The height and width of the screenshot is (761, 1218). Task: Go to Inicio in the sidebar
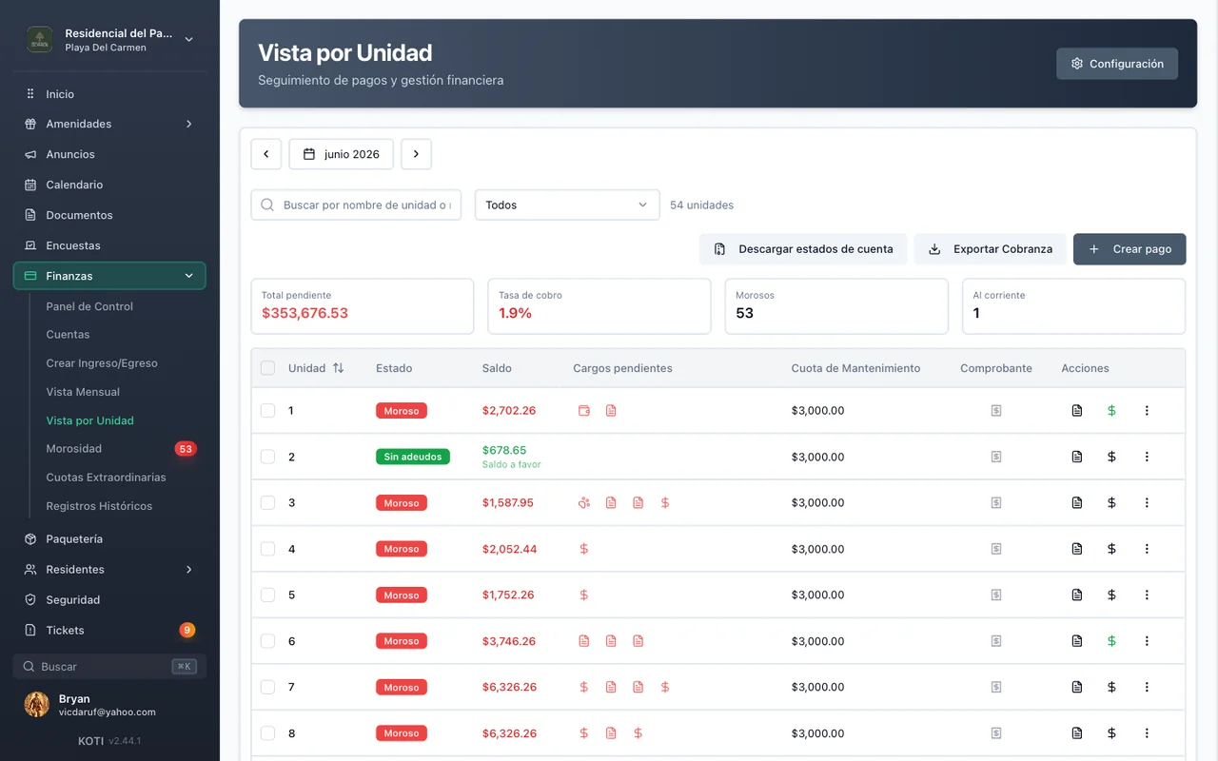click(x=109, y=94)
